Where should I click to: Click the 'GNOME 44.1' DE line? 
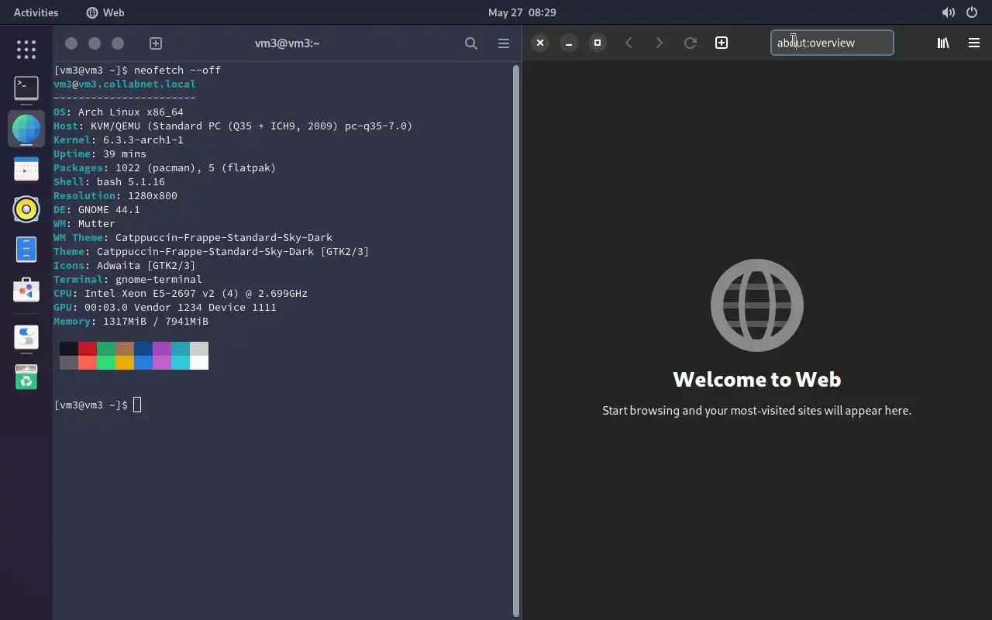pos(97,209)
